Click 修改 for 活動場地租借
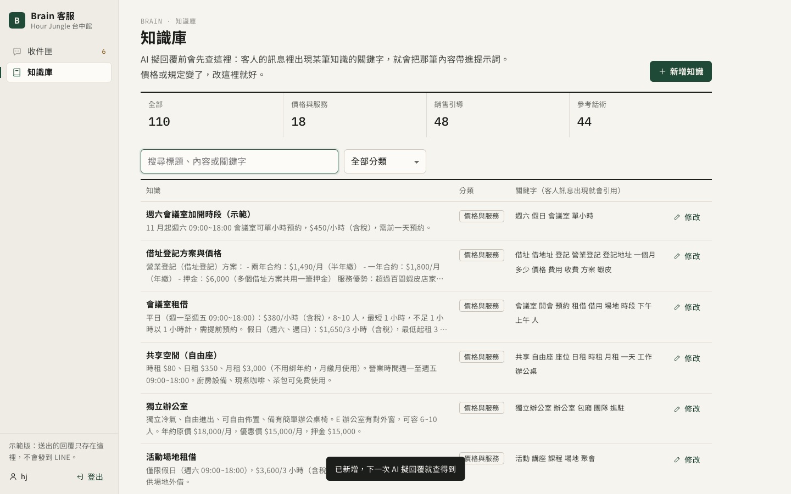Screen dimensions: 791x494 tap(687, 460)
